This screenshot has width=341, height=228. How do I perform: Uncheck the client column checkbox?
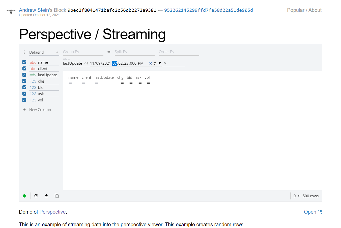(24, 68)
